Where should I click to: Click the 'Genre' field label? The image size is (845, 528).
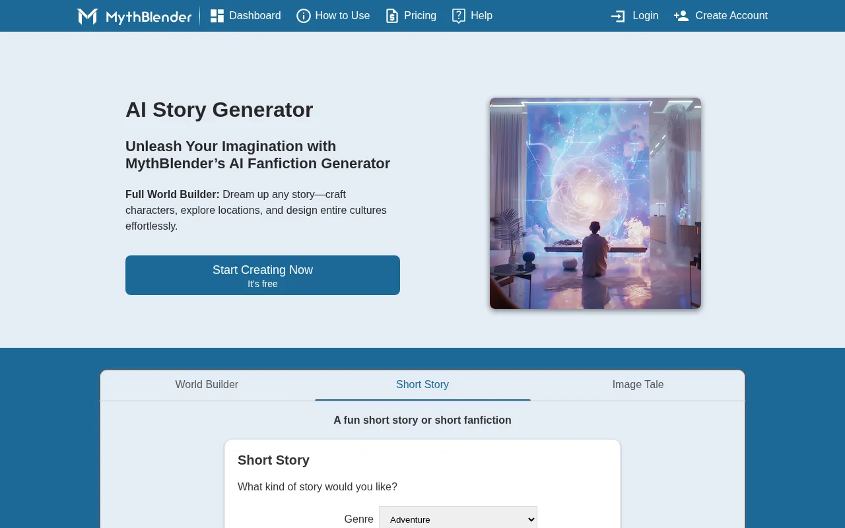tap(358, 519)
